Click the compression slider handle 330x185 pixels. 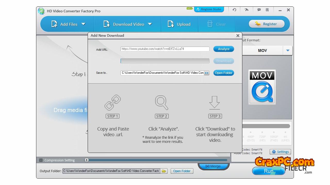coord(87,160)
